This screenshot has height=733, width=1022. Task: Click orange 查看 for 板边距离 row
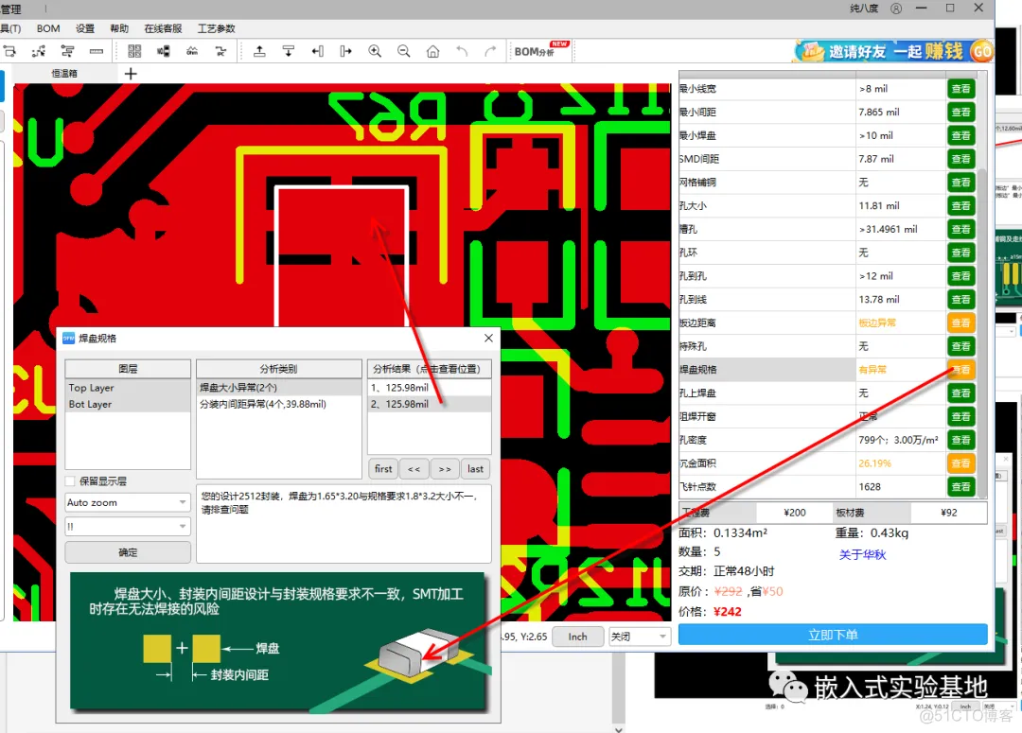[x=960, y=323]
